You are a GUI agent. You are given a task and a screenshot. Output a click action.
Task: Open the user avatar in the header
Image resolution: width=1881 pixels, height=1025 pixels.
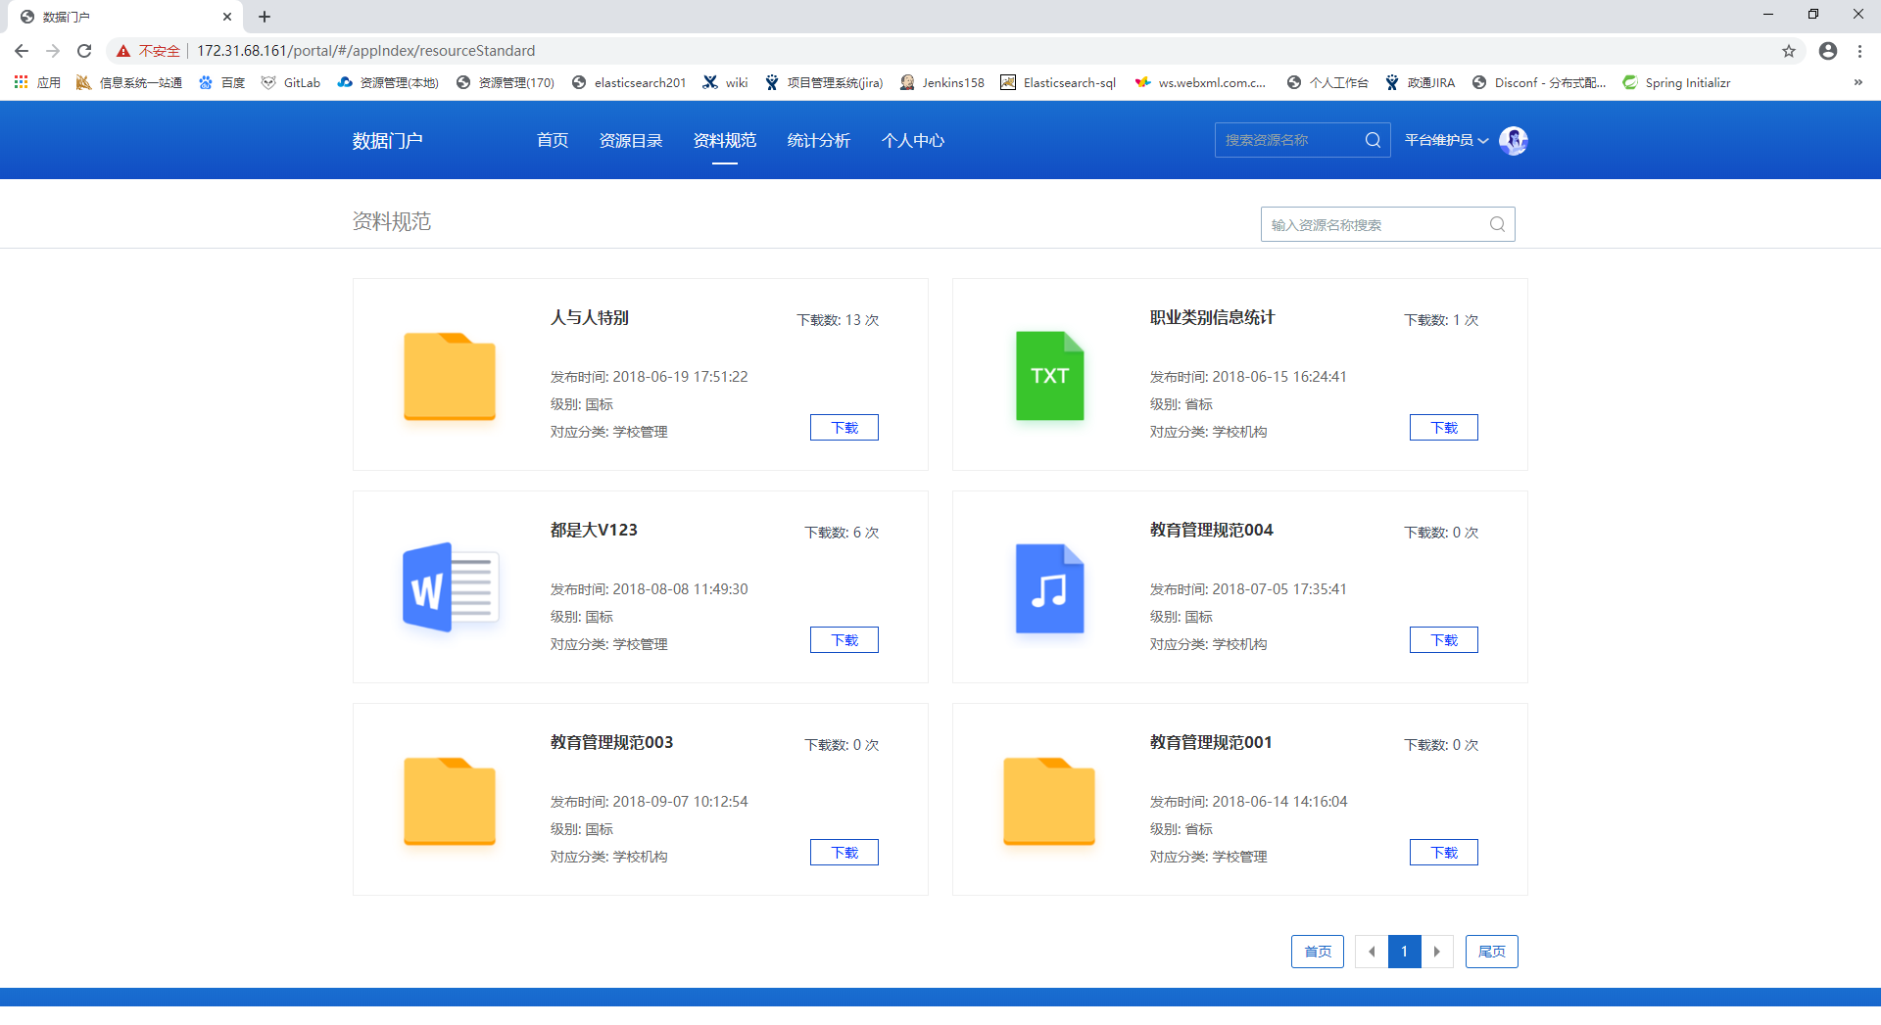(x=1513, y=140)
